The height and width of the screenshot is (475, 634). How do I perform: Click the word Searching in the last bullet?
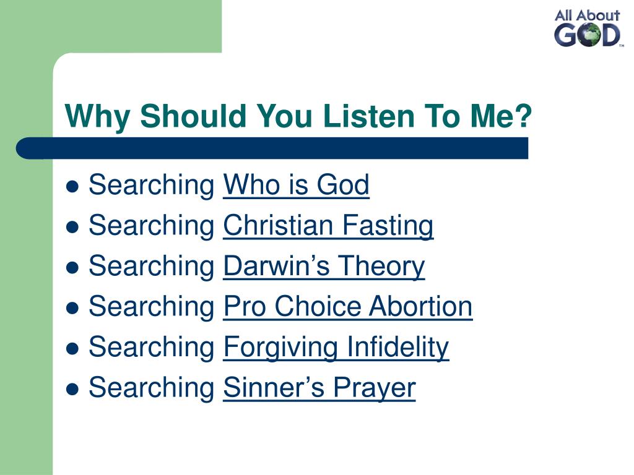coord(152,388)
